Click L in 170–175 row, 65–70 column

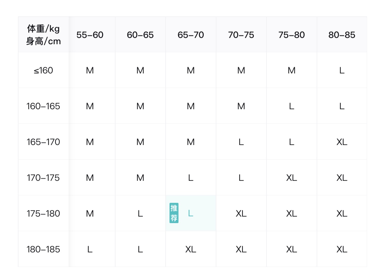click(191, 178)
